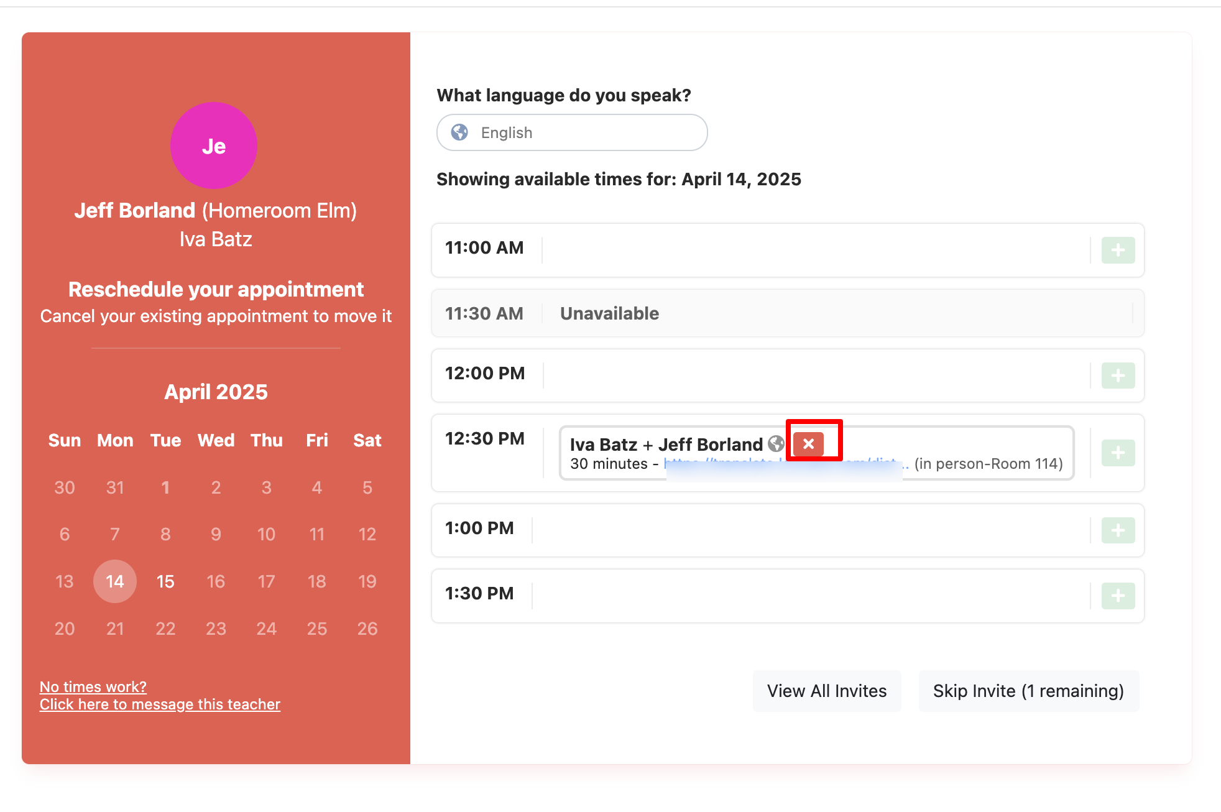Click here to message this teacher
The height and width of the screenshot is (812, 1221).
(x=160, y=704)
